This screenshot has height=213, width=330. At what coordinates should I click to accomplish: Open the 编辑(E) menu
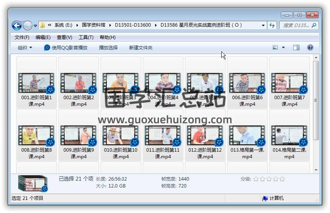click(x=43, y=37)
